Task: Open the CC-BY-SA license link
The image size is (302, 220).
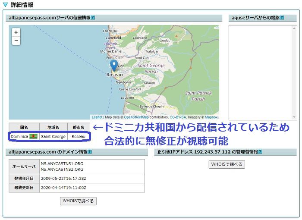Action: 178,117
